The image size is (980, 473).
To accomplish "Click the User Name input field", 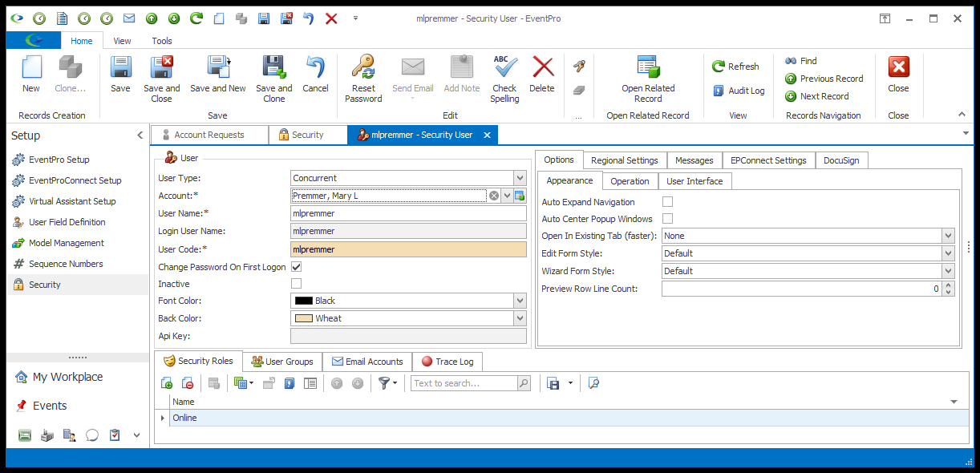I will (x=408, y=213).
